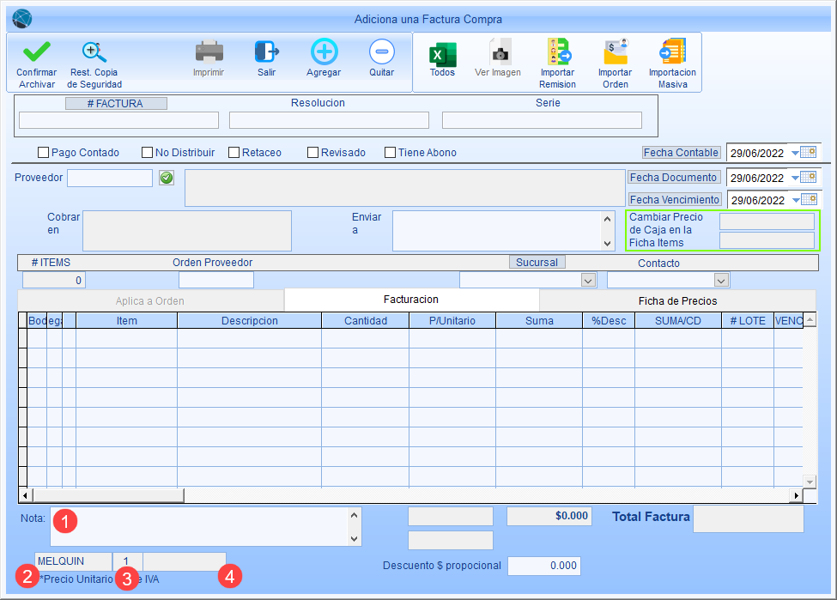
Task: Expand the Fecha Vencimiento date dropdown arrow
Action: [x=796, y=200]
